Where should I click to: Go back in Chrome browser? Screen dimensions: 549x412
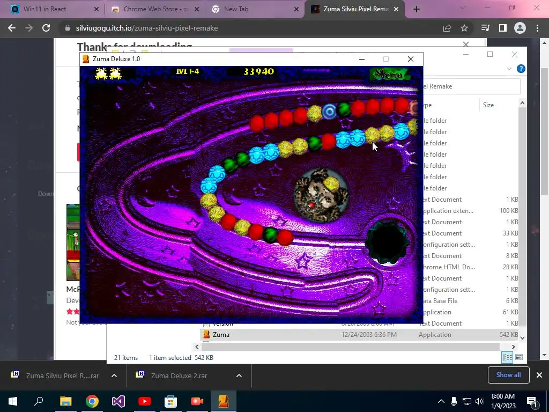pos(12,28)
